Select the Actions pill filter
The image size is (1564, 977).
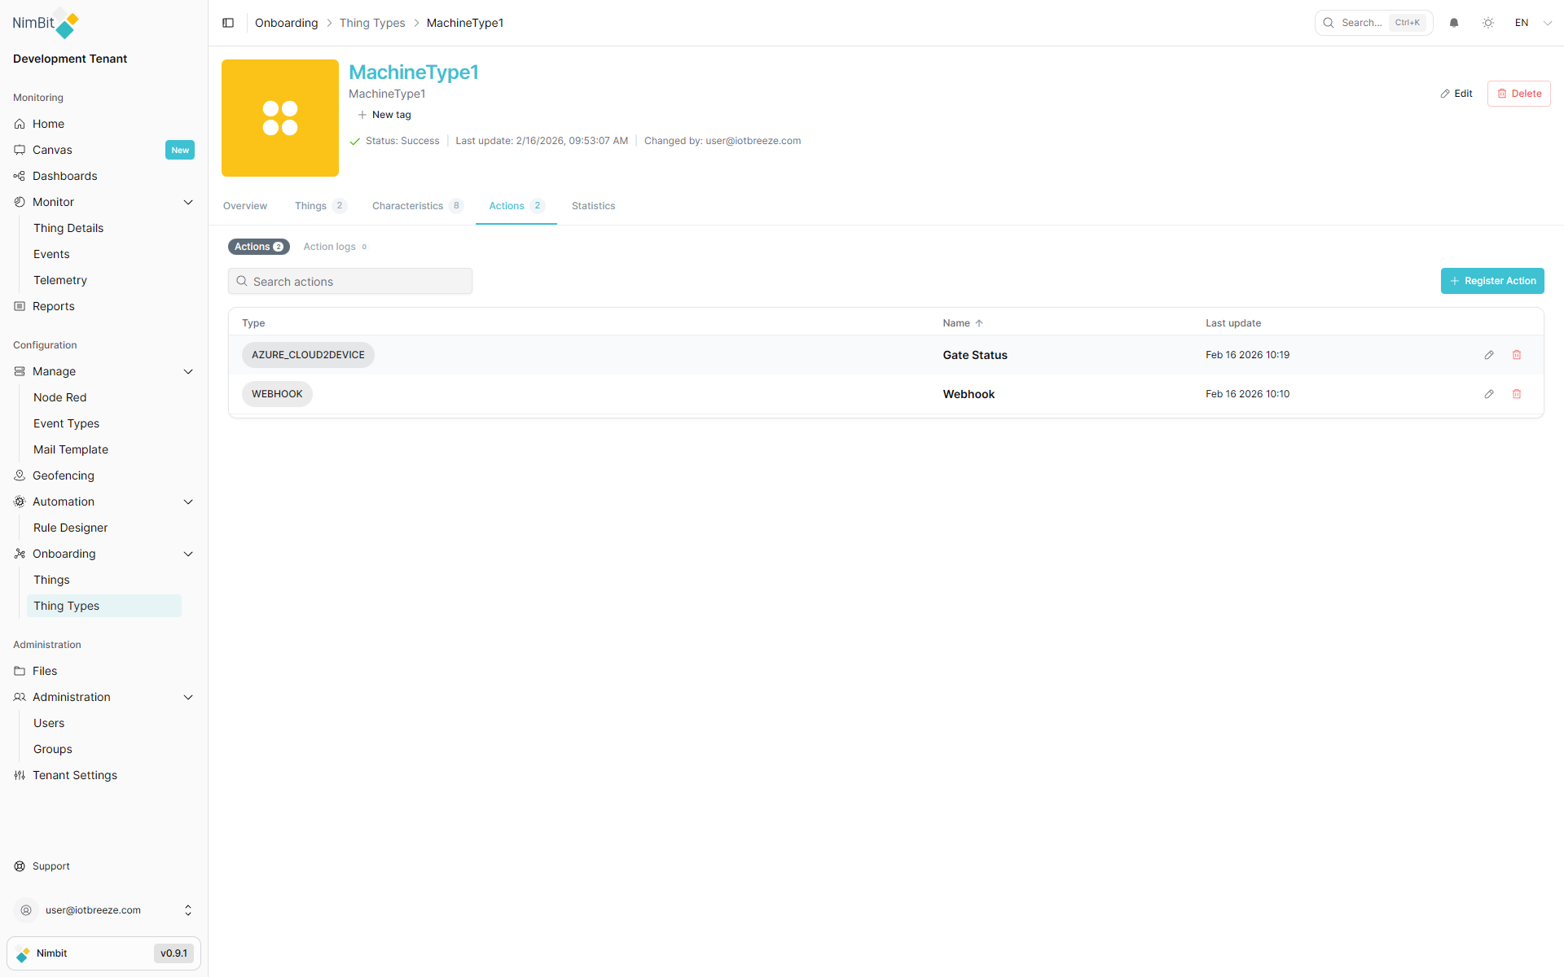pyautogui.click(x=258, y=247)
